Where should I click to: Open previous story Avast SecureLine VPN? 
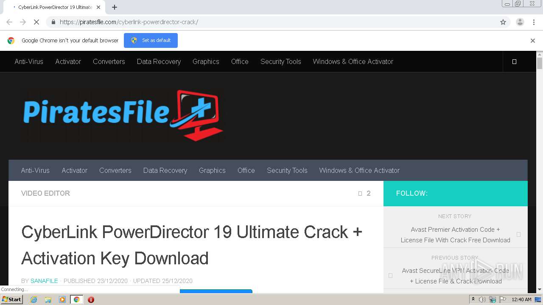point(456,276)
